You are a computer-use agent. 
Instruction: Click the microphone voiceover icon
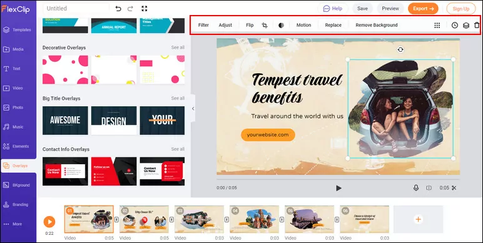tap(416, 187)
